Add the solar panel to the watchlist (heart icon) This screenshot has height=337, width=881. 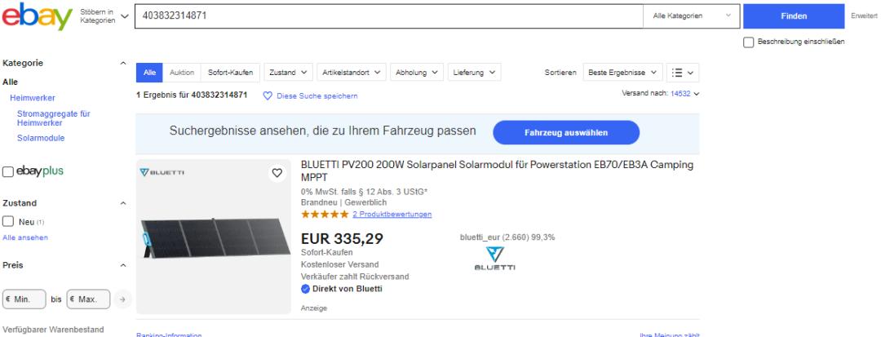pyautogui.click(x=277, y=173)
